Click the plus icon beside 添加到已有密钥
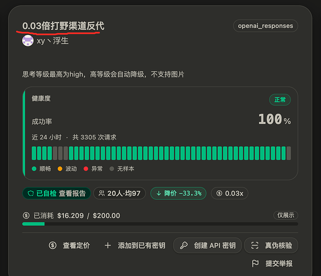The image size is (321, 276). [108, 245]
